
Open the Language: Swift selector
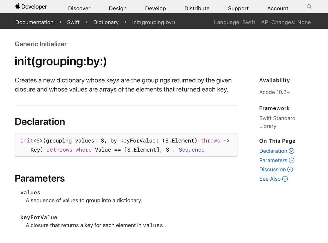(235, 22)
